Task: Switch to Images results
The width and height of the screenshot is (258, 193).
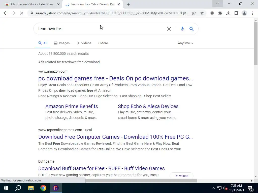Action: pos(62,43)
